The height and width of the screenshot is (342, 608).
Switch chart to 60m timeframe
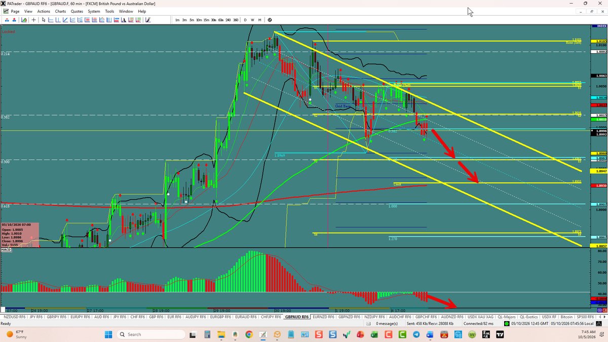pos(221,20)
